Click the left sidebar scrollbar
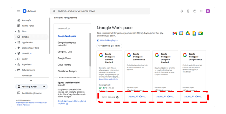Viewport: 226px width, 114px height. (x=50, y=36)
